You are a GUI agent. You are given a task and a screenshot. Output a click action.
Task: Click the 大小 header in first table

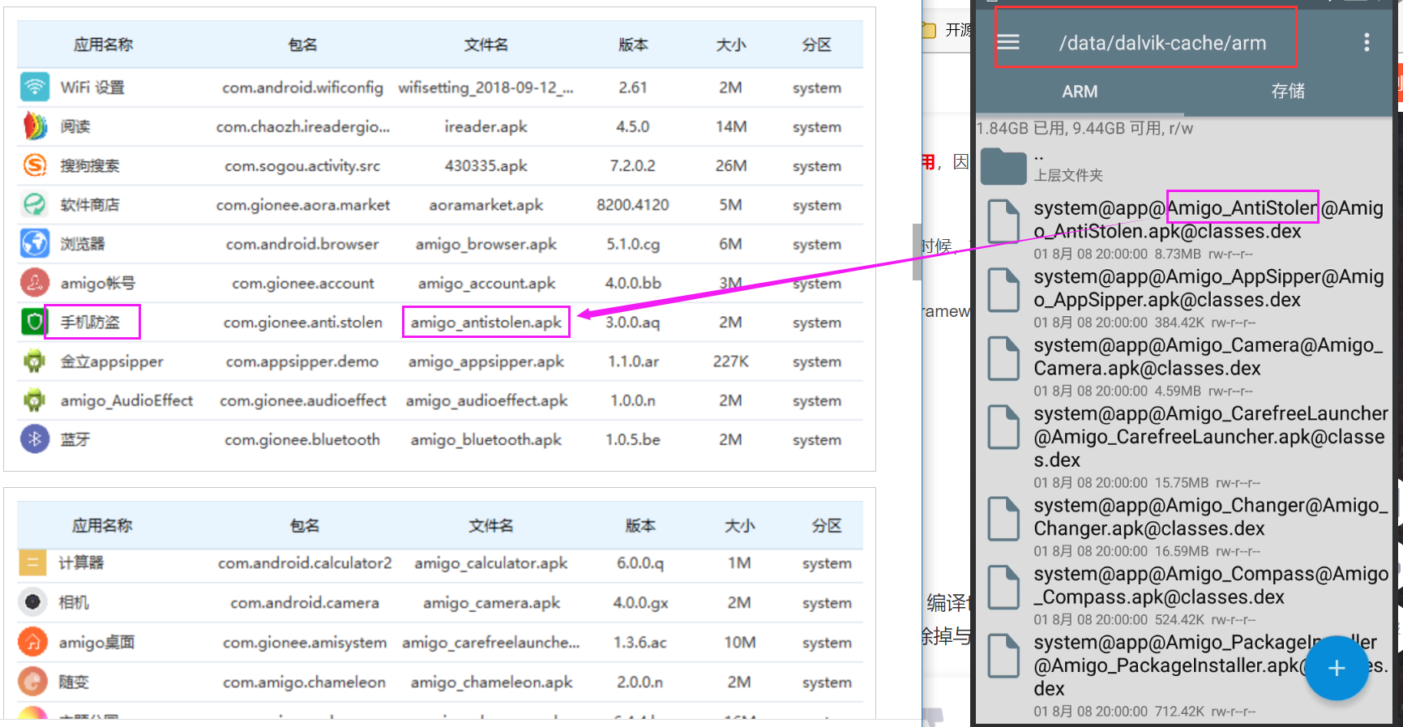pyautogui.click(x=730, y=45)
